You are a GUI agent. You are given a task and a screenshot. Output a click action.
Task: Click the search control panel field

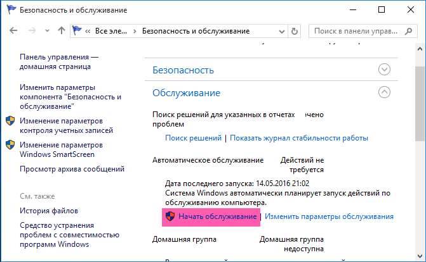[x=359, y=30]
